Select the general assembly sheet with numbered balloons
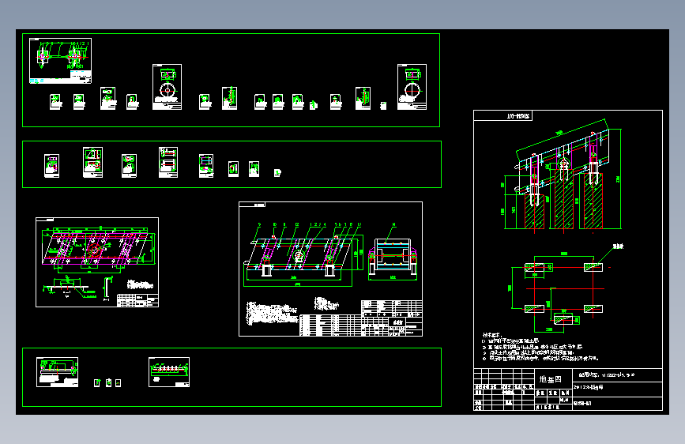The width and height of the screenshot is (685, 444). click(331, 269)
